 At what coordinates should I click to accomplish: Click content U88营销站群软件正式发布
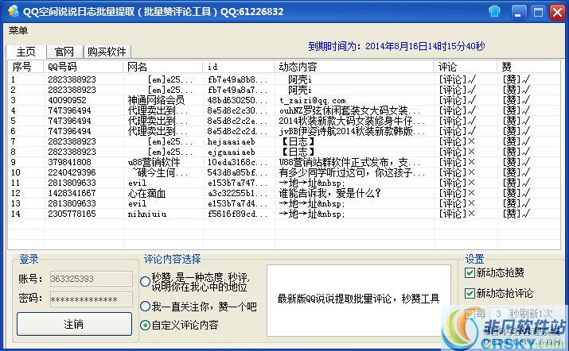click(350, 162)
